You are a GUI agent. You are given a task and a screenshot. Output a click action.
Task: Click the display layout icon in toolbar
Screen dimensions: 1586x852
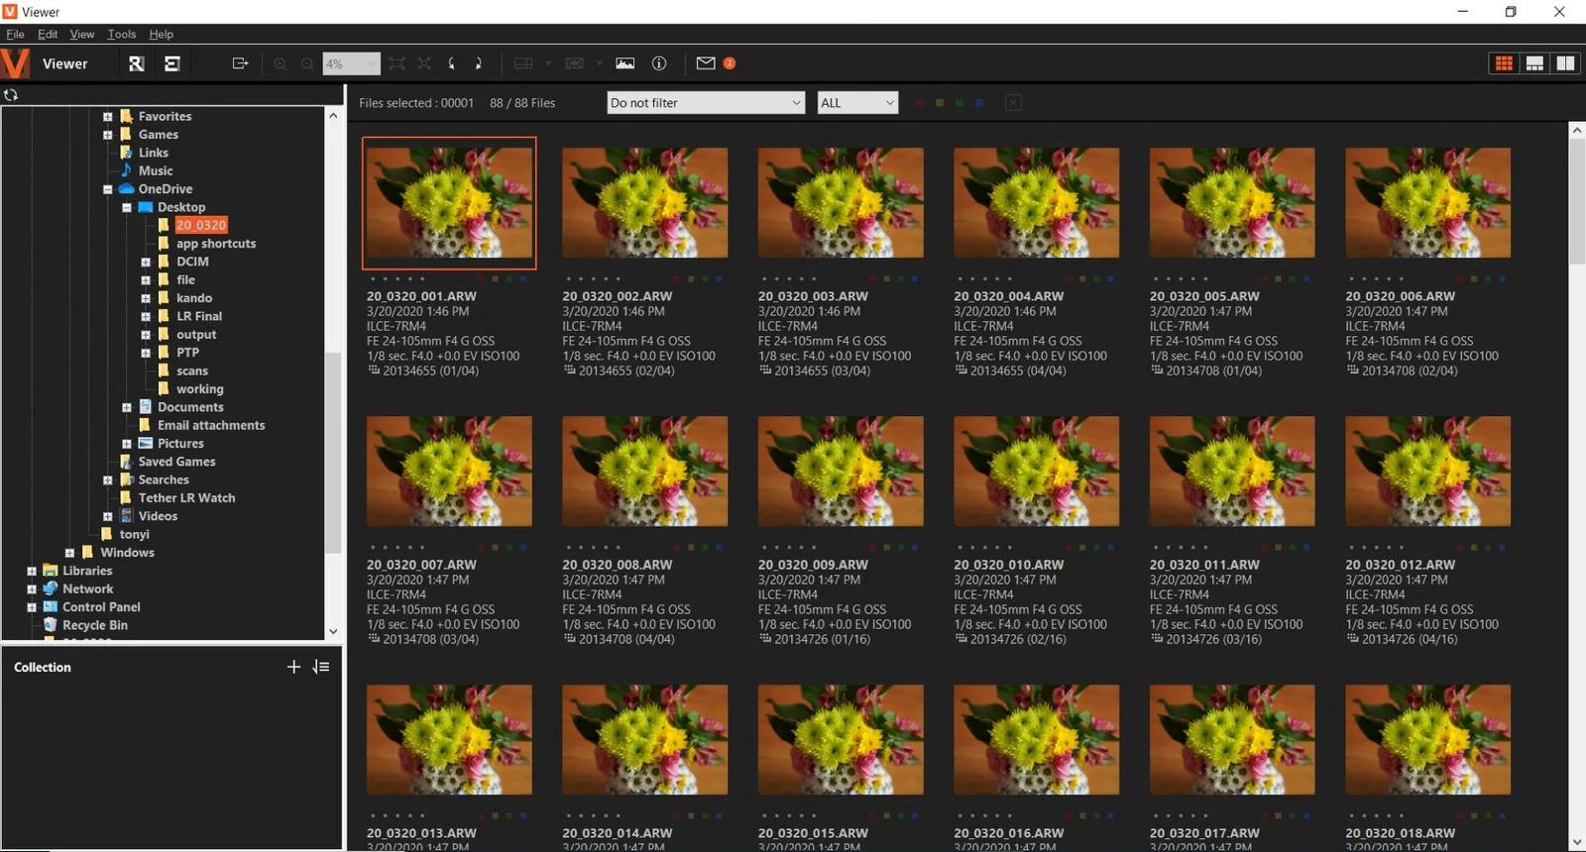[x=523, y=63]
